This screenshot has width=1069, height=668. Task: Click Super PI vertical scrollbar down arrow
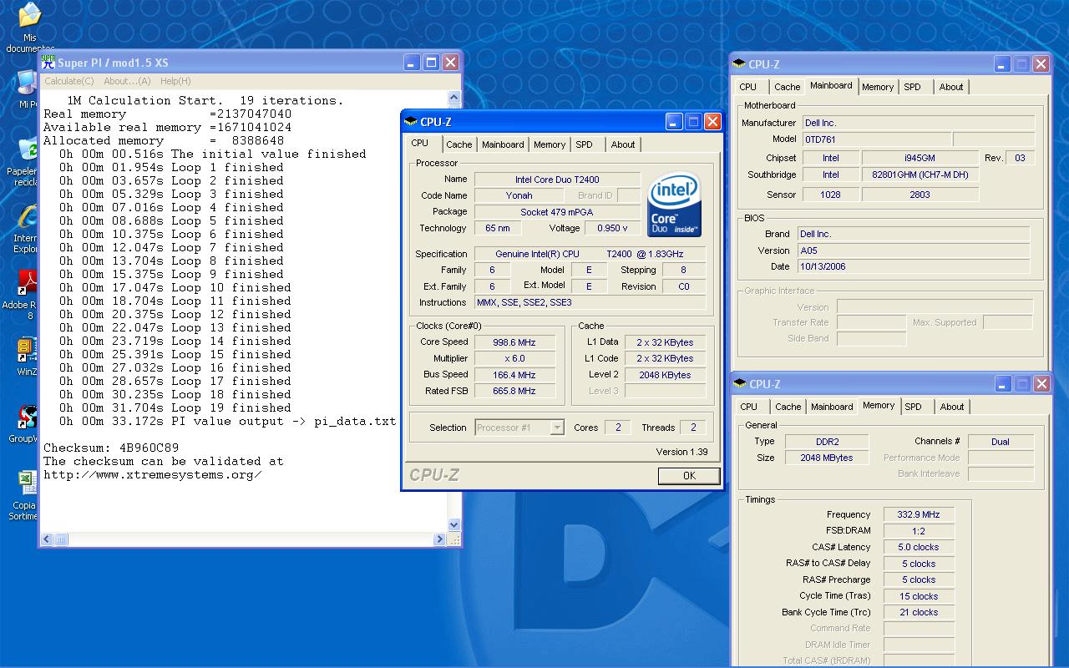pos(454,525)
